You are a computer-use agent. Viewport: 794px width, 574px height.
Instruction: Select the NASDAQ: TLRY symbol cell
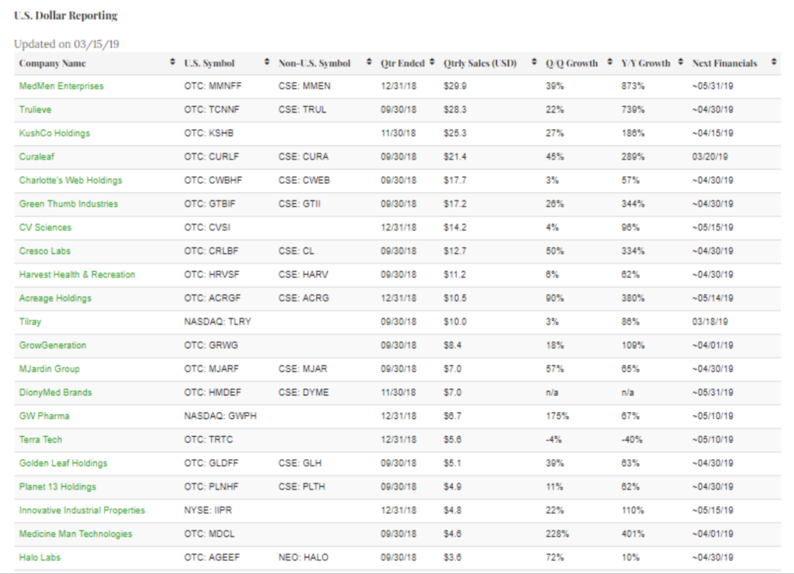point(218,321)
